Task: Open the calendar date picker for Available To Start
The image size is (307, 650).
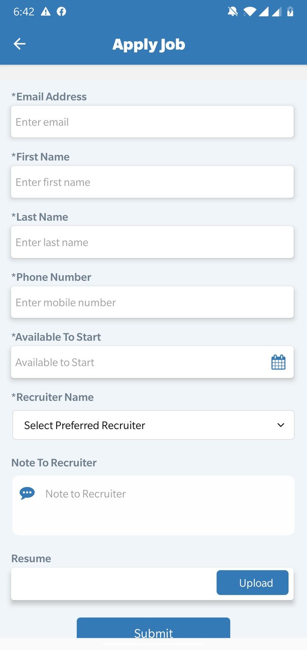Action: click(278, 362)
